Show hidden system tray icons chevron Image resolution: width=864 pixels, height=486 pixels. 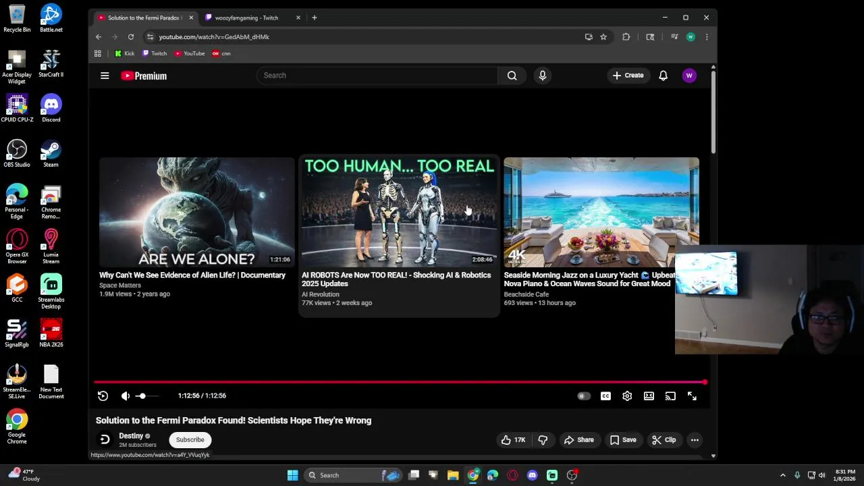782,475
